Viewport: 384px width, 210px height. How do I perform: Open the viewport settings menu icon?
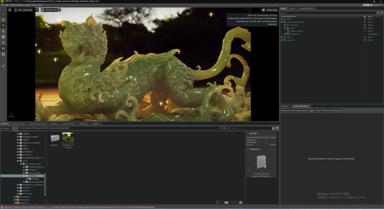coord(9,10)
